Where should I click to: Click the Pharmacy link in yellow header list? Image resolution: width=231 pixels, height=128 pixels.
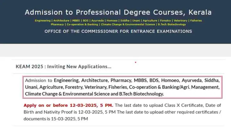[57, 24]
